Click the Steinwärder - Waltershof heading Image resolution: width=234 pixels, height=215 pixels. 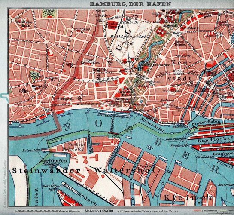[84, 170]
